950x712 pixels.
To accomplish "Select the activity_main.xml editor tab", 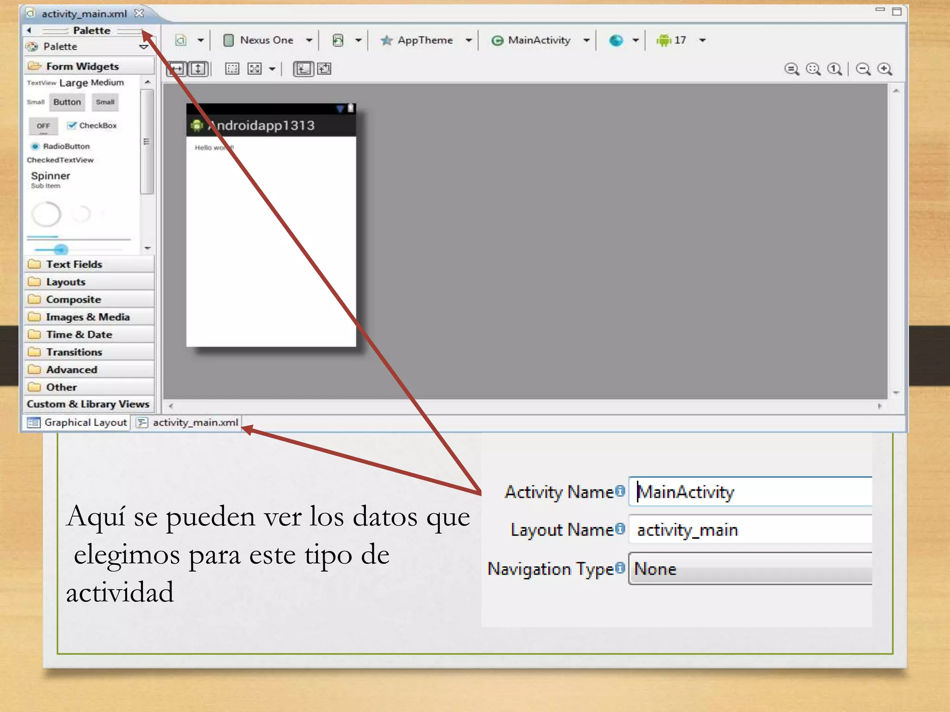I will pyautogui.click(x=84, y=13).
